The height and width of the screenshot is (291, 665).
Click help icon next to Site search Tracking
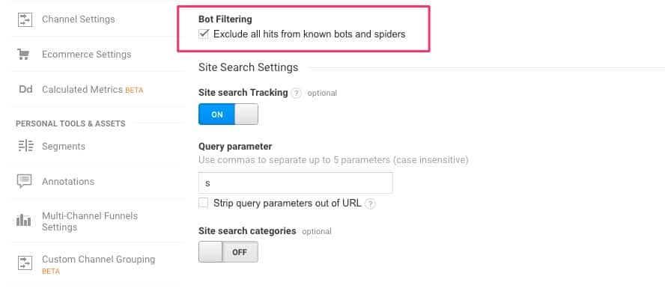coord(297,94)
